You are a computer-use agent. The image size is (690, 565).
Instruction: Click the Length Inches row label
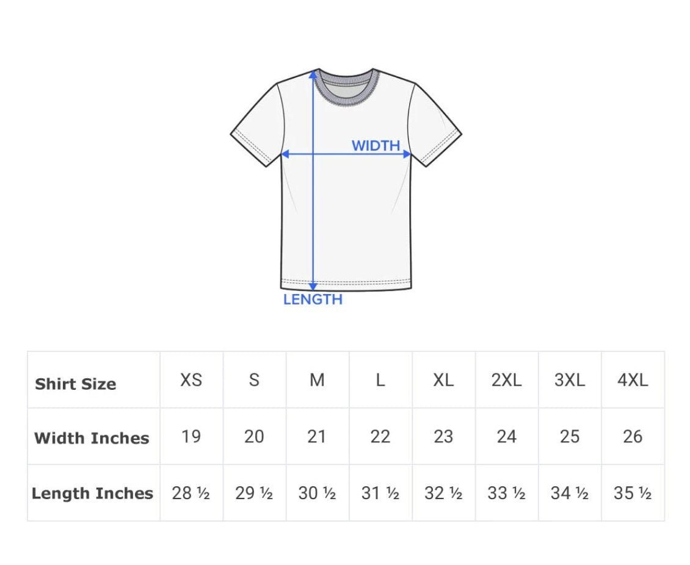pyautogui.click(x=92, y=493)
